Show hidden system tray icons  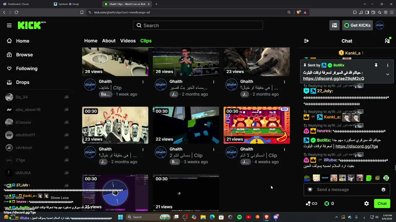337,217
